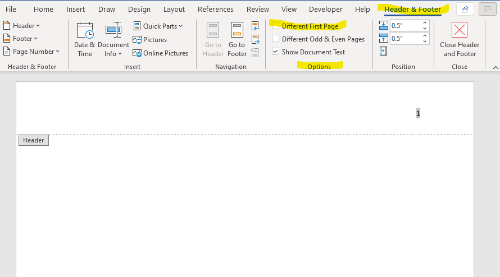Click the Pictures icon in Insert group
The image size is (500, 277).
coord(138,40)
